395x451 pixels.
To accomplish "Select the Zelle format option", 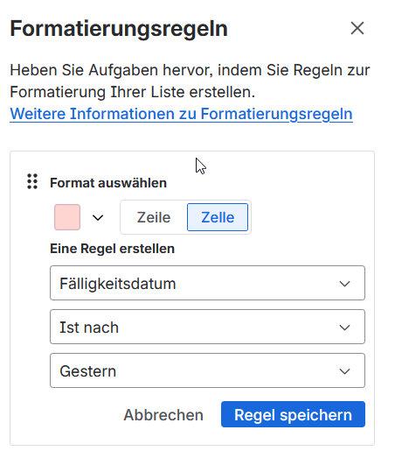I will click(x=218, y=217).
